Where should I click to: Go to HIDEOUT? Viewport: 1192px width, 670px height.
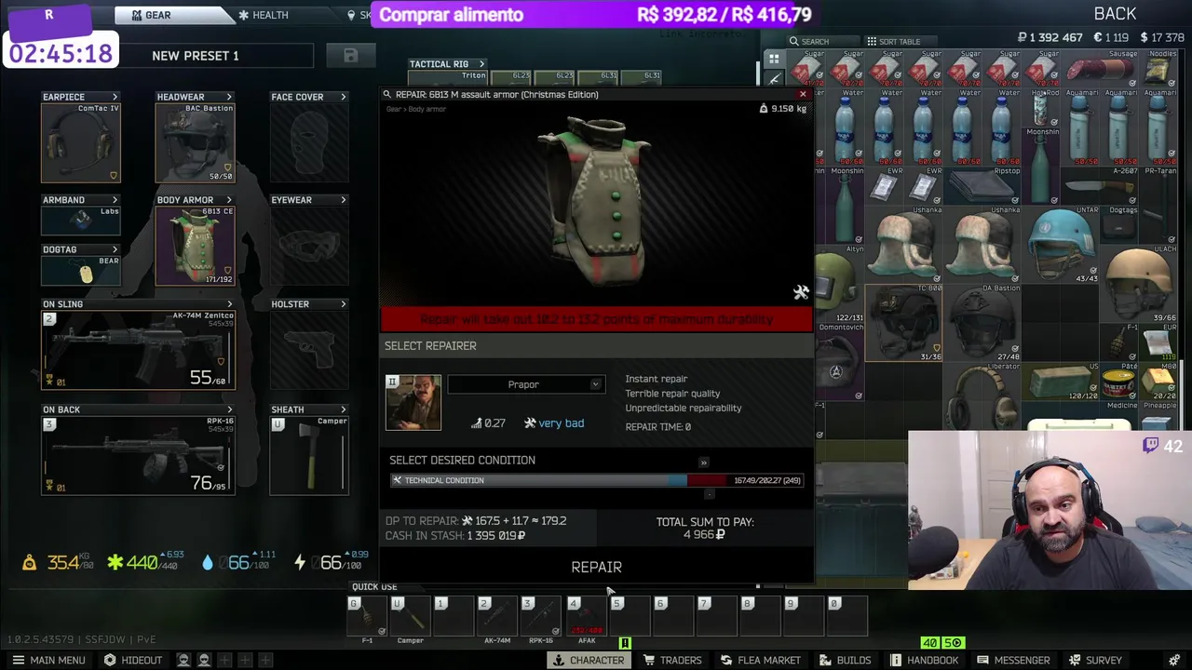click(133, 660)
